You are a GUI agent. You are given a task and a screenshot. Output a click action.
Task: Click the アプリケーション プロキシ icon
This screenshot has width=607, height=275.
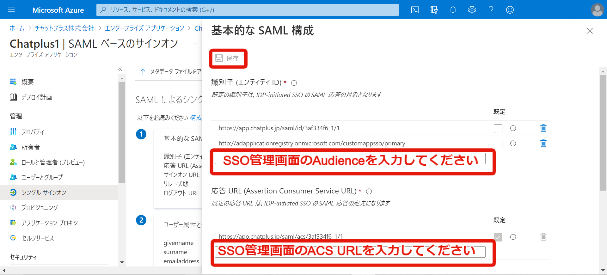[13, 223]
